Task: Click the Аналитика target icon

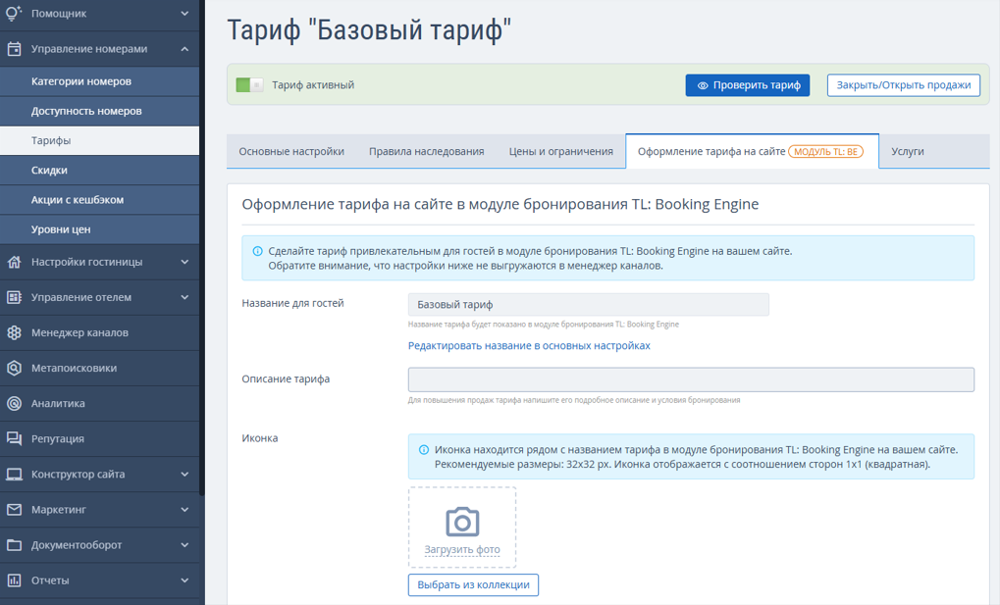Action: 14,403
